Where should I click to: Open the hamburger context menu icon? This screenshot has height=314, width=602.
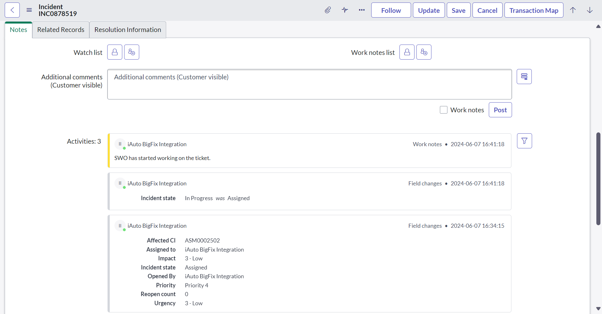[x=29, y=10]
